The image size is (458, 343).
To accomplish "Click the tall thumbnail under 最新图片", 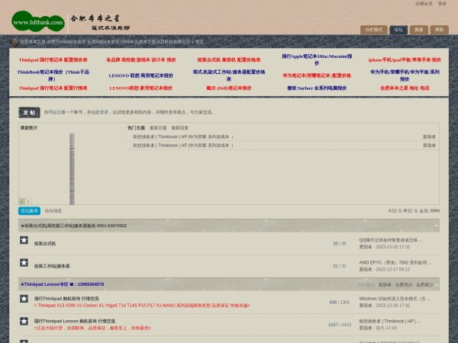I will [x=72, y=169].
